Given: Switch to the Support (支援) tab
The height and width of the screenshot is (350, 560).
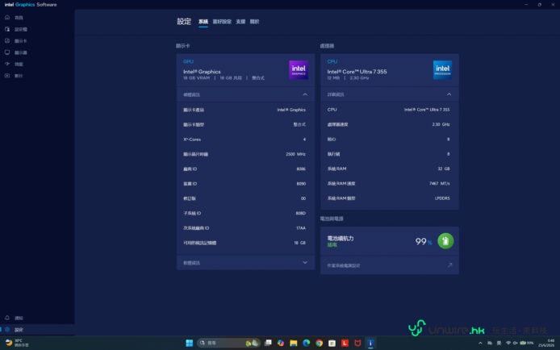Looking at the screenshot, I should click(240, 22).
